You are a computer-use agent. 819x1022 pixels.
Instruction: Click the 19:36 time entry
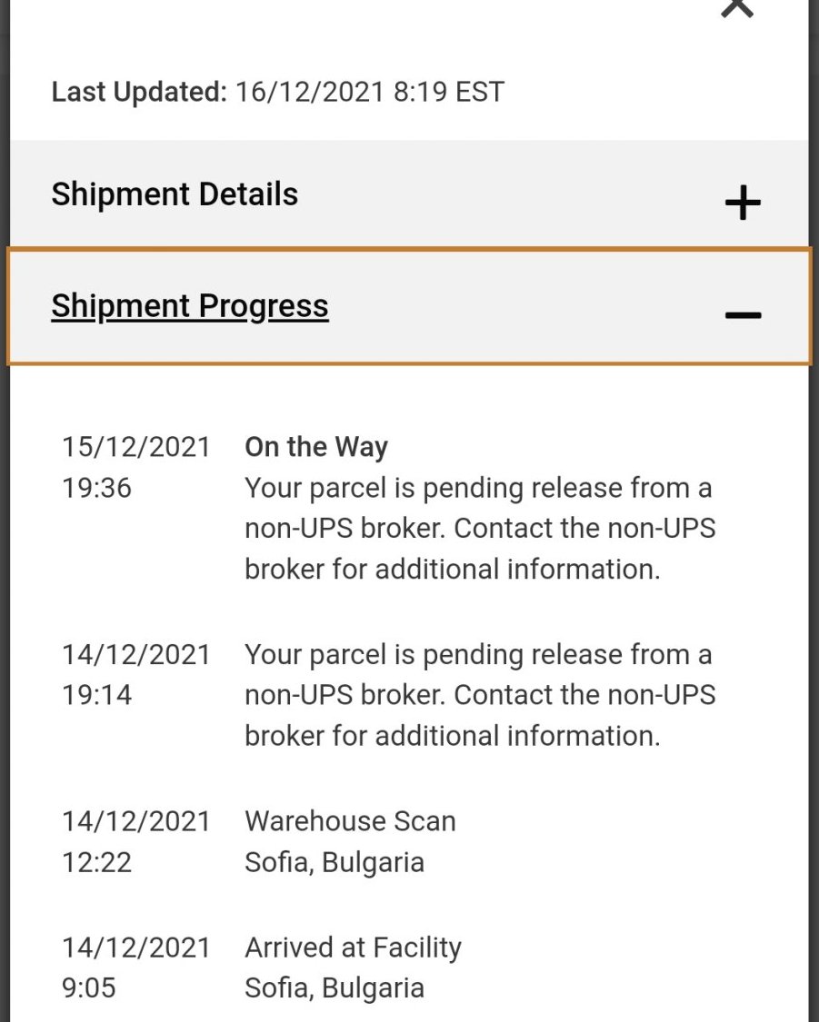(x=96, y=488)
